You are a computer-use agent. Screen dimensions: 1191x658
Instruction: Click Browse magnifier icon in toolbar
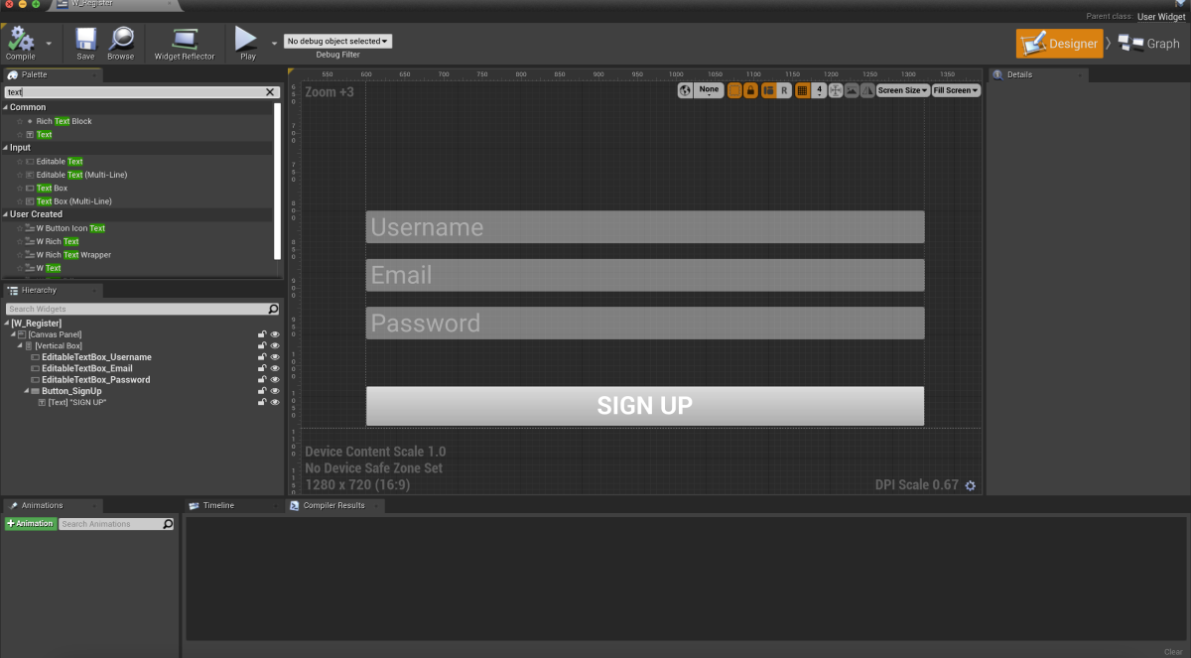coord(121,40)
